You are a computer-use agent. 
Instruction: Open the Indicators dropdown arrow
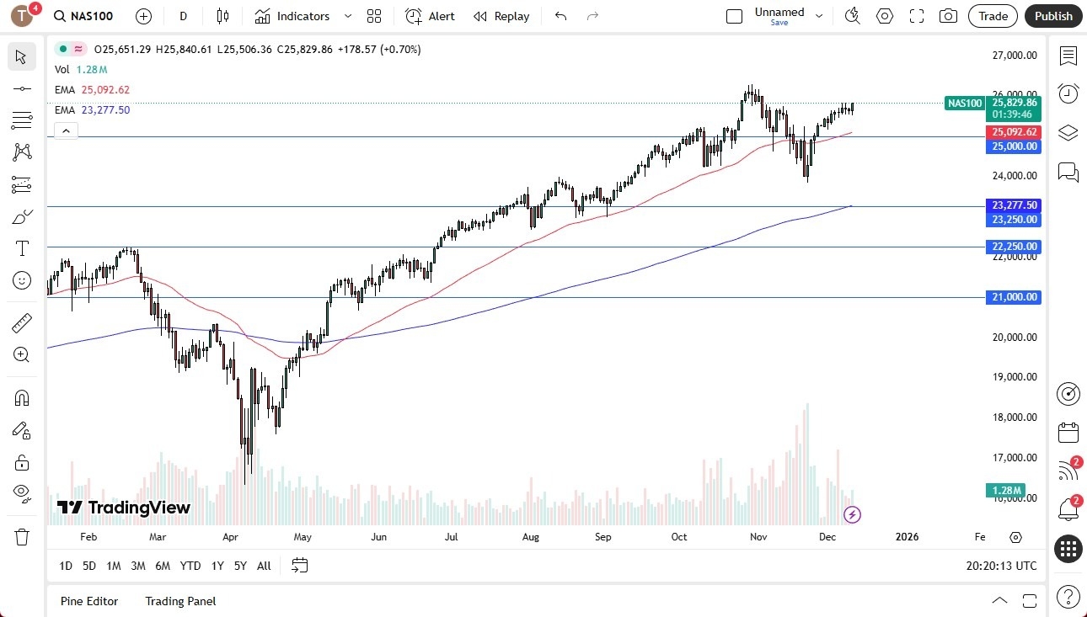click(346, 16)
